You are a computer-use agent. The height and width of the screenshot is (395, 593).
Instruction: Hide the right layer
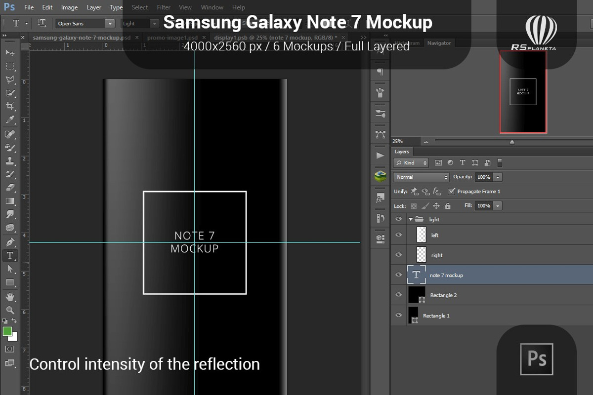pyautogui.click(x=399, y=255)
